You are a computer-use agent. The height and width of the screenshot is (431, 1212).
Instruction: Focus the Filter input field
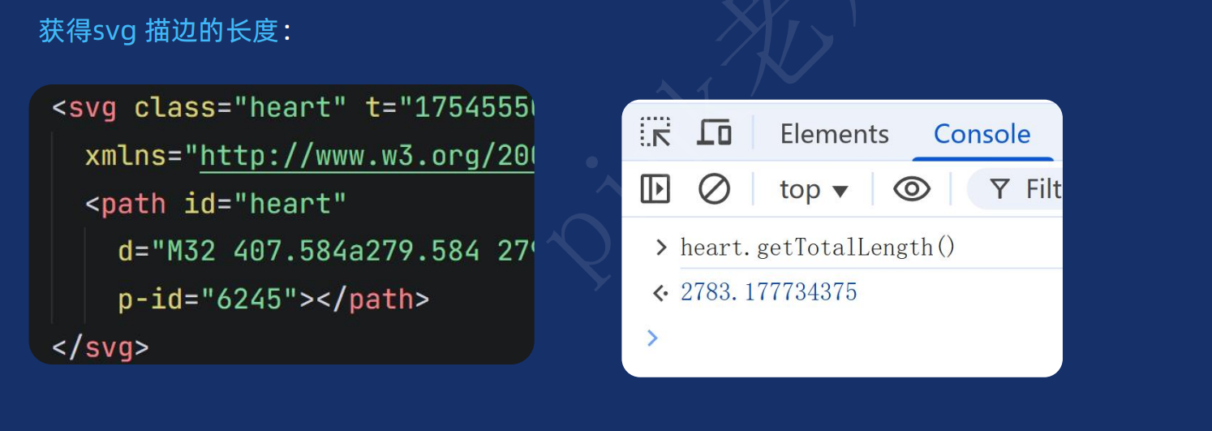1015,189
